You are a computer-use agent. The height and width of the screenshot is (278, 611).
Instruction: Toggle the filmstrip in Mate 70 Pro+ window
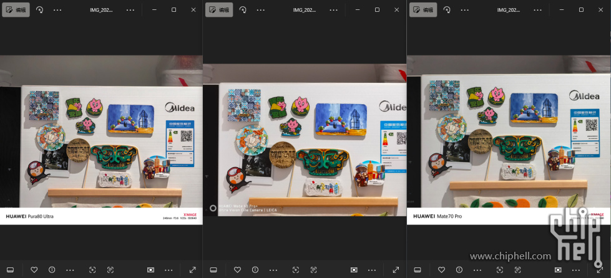click(x=213, y=270)
